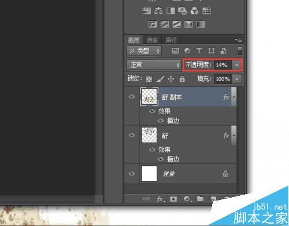Add a Hue/Saturation adjustment layer
Viewport: 289px width, 226px height.
click(x=147, y=10)
